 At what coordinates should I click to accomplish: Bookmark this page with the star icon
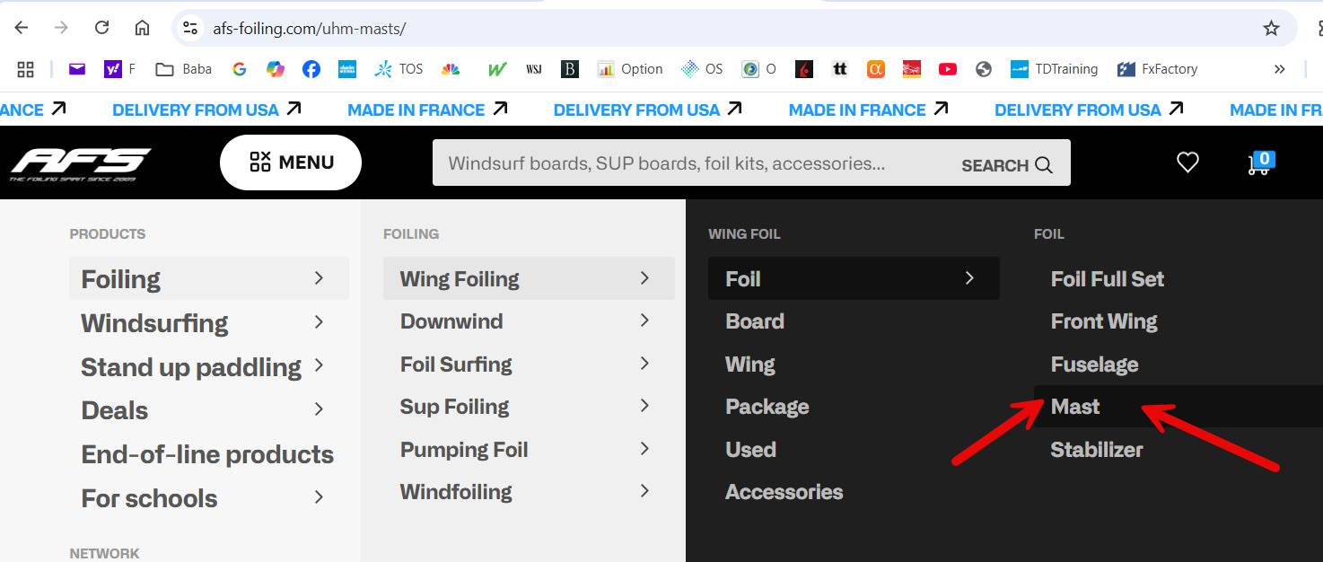coord(1271,28)
